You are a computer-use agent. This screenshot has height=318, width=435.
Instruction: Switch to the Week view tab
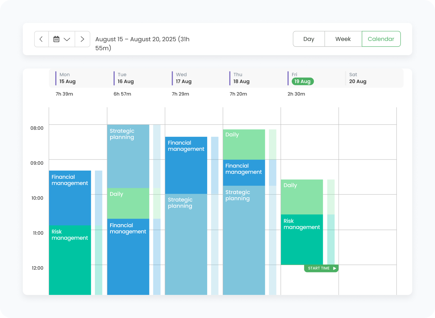[x=343, y=39]
